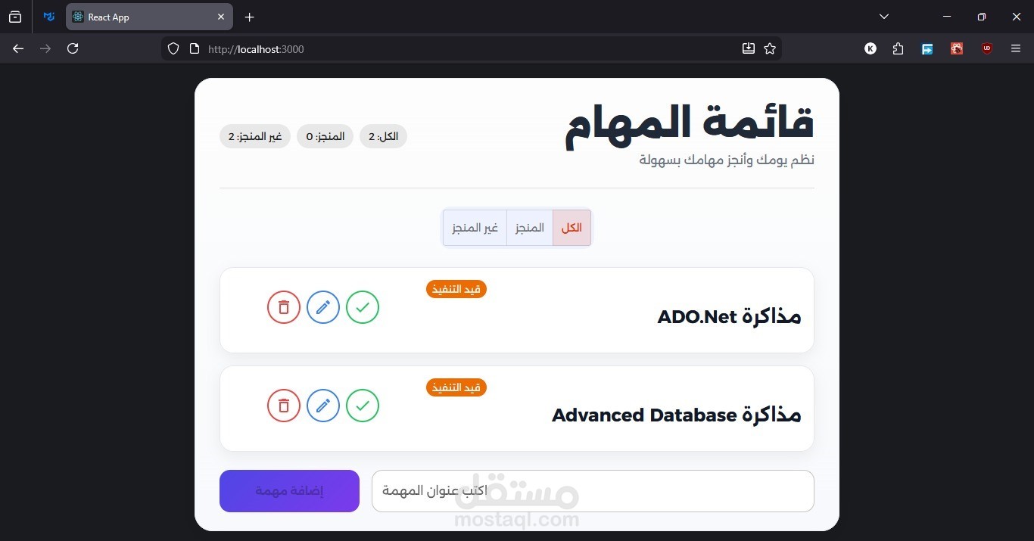This screenshot has height=541, width=1034.
Task: Open the browser extensions puzzle icon
Action: 898,48
